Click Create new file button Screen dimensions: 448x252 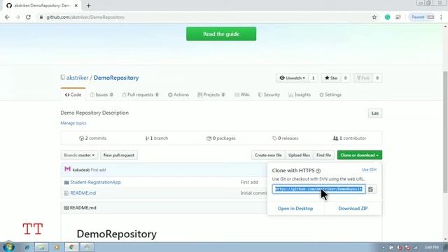coord(268,155)
